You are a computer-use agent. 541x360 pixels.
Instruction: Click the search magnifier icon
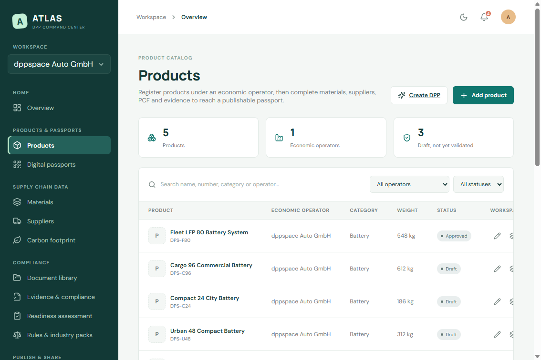pyautogui.click(x=152, y=184)
